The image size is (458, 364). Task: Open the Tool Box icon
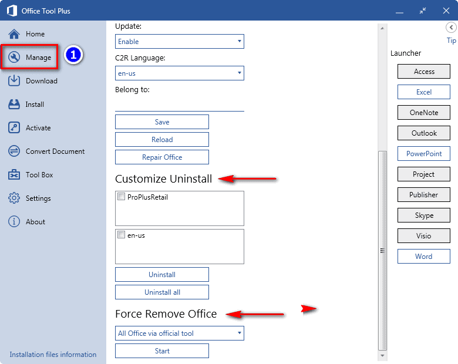coord(14,175)
